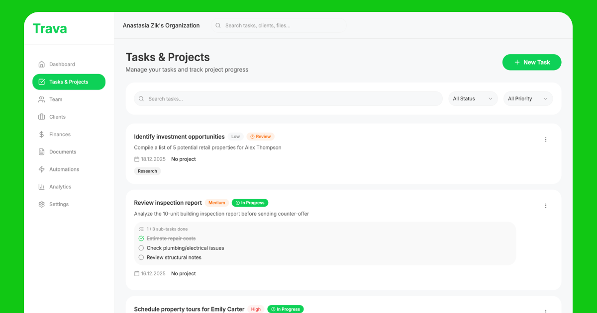
Task: Click the 18.12.2025 due date
Action: coord(153,159)
